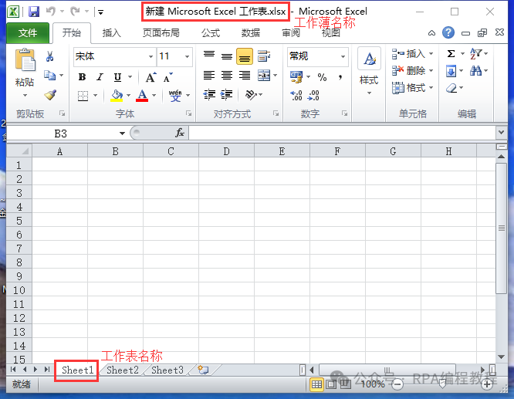This screenshot has height=399, width=514.
Task: Open the font dialog launcher
Action: click(x=188, y=113)
